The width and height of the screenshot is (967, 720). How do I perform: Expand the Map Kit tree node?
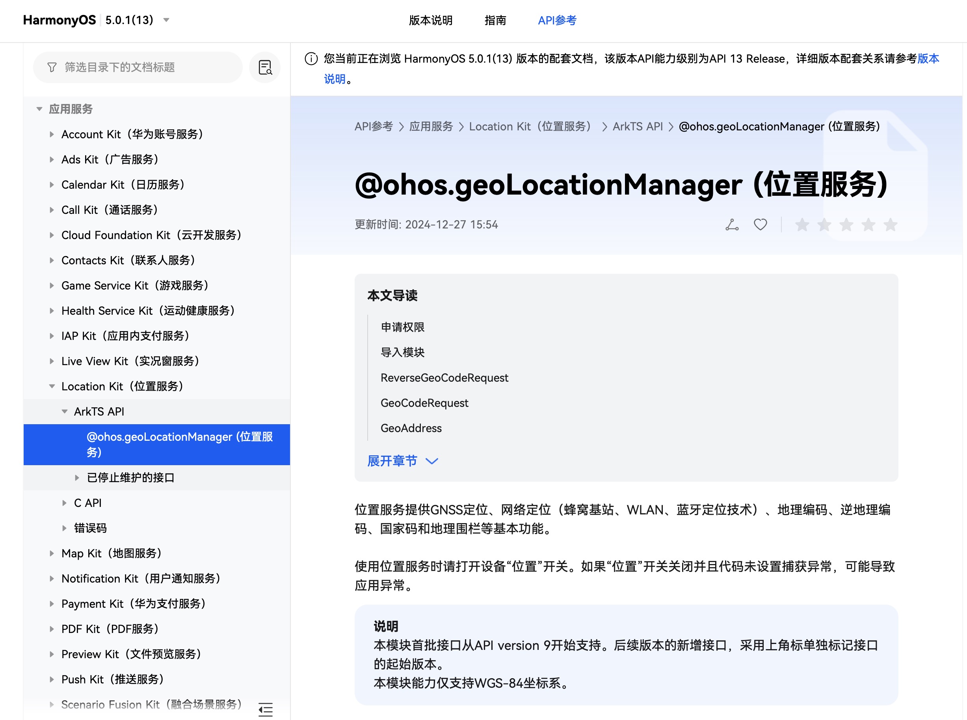click(52, 553)
